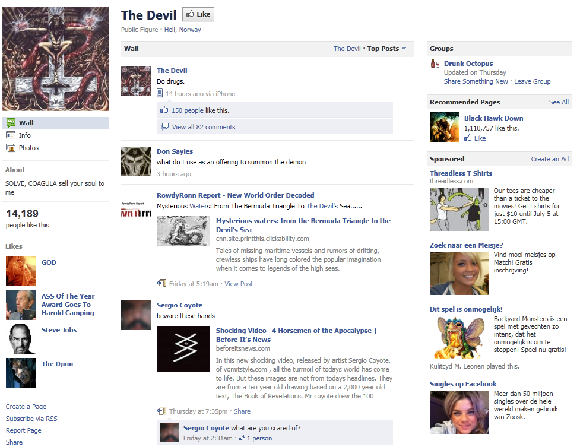Image resolution: width=580 pixels, height=447 pixels.
Task: Open Threadless T Shirts ad title
Action: click(x=461, y=173)
